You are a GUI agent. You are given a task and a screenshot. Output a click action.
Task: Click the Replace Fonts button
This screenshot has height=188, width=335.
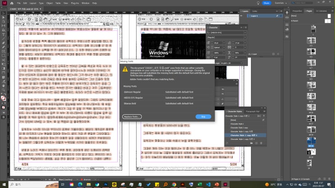(x=132, y=116)
